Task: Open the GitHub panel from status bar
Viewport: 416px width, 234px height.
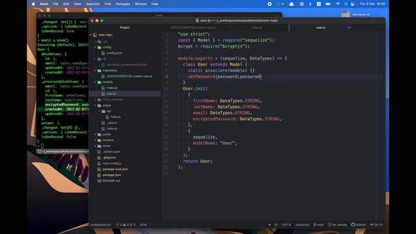Action: click(x=358, y=225)
